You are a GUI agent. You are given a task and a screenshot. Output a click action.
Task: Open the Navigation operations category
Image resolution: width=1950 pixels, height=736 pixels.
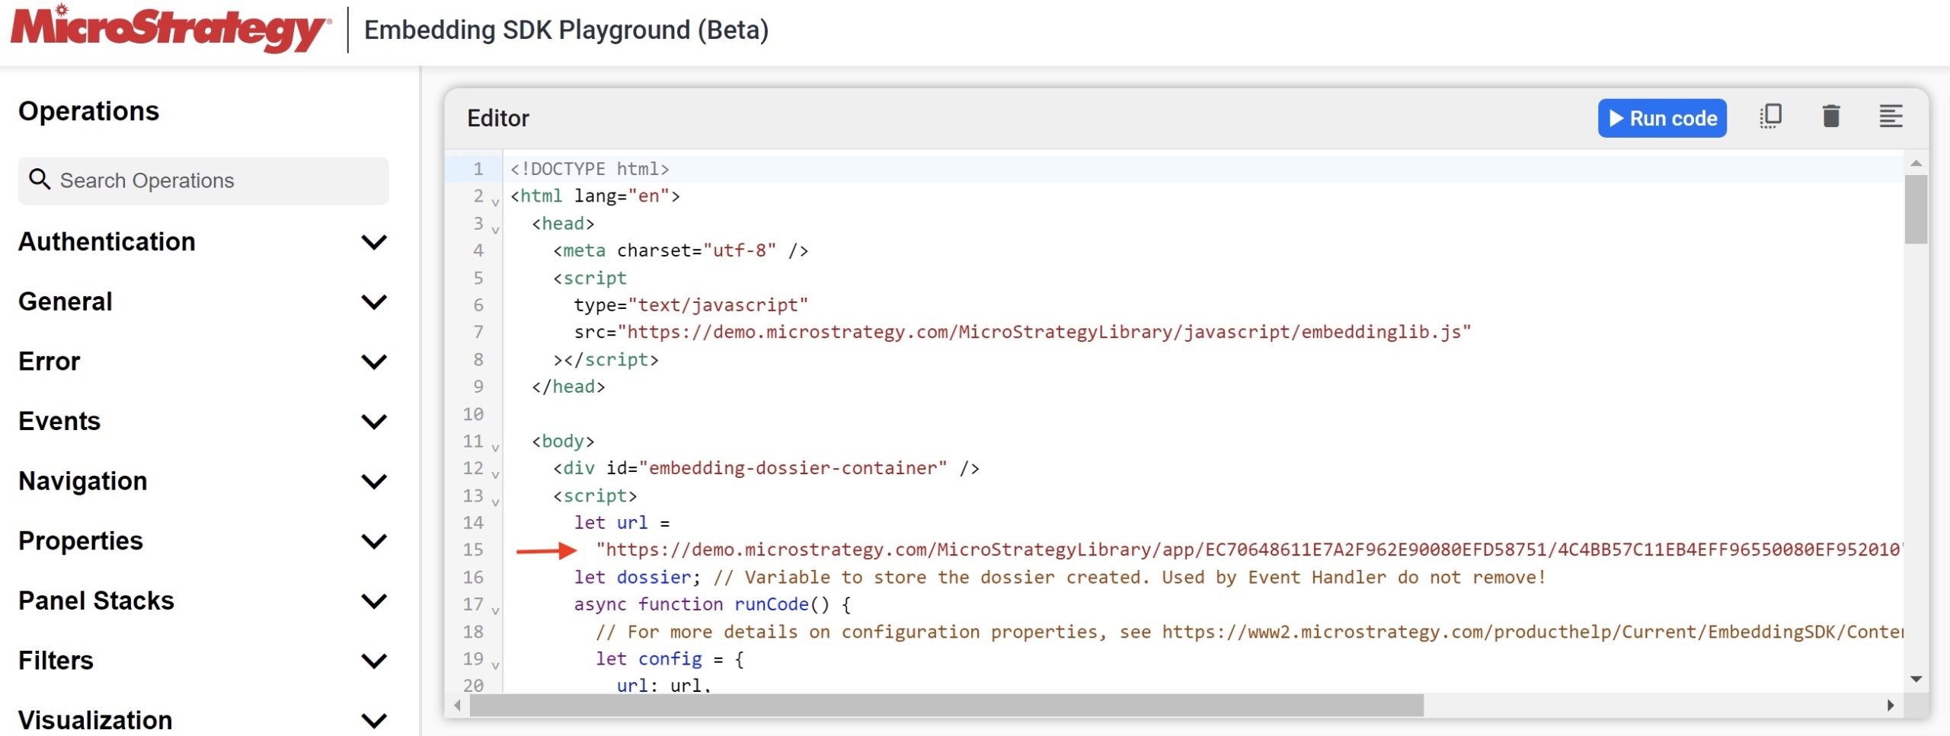[x=83, y=481]
